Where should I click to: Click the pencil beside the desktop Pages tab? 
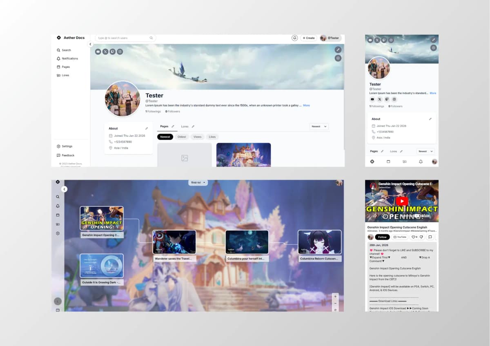click(173, 126)
